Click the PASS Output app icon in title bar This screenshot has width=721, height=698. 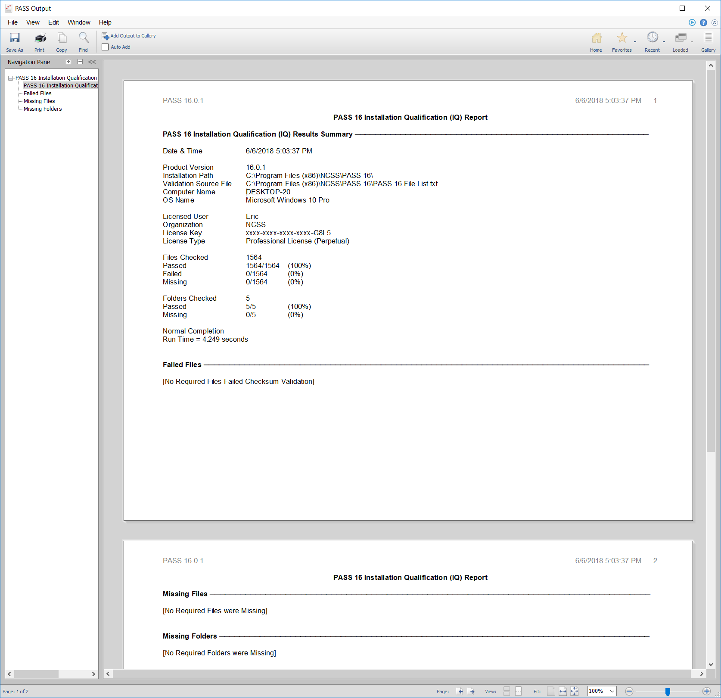click(8, 8)
